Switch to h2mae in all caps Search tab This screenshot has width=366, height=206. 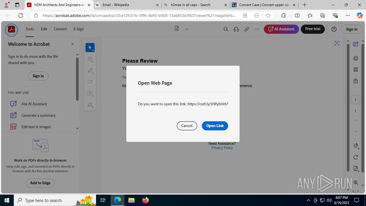click(x=196, y=5)
